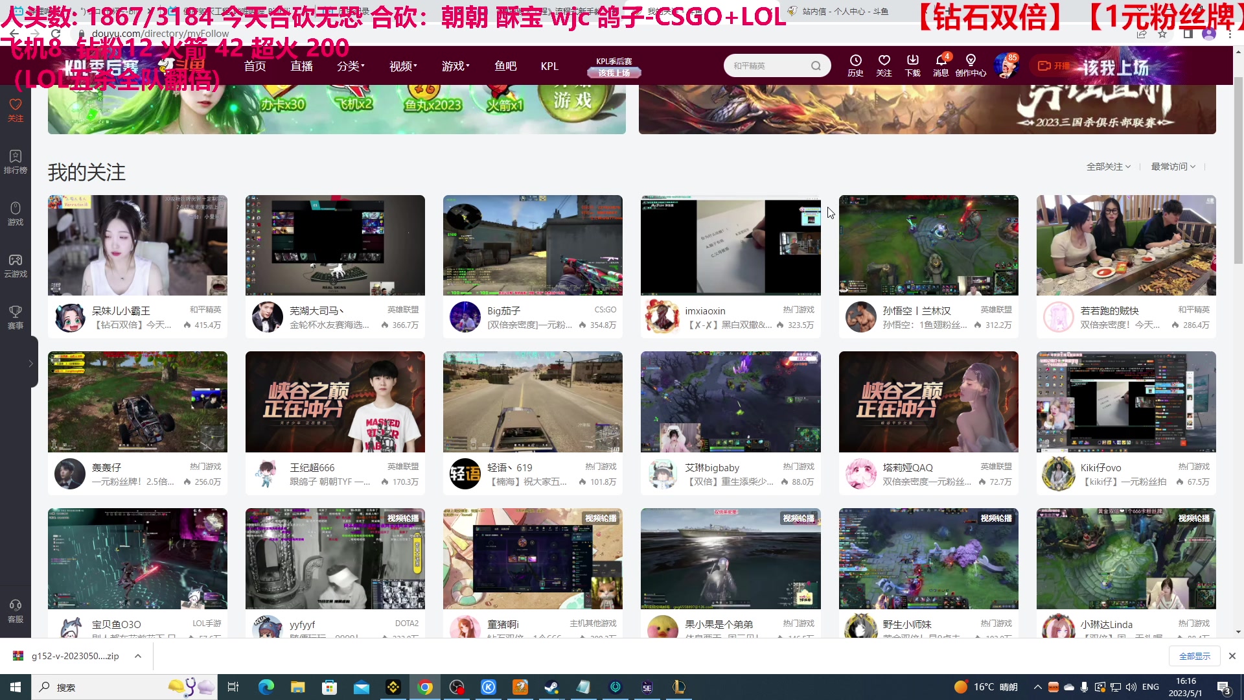Open 创作中心 lightbulb icon
Viewport: 1244px width, 700px height.
pos(971,65)
